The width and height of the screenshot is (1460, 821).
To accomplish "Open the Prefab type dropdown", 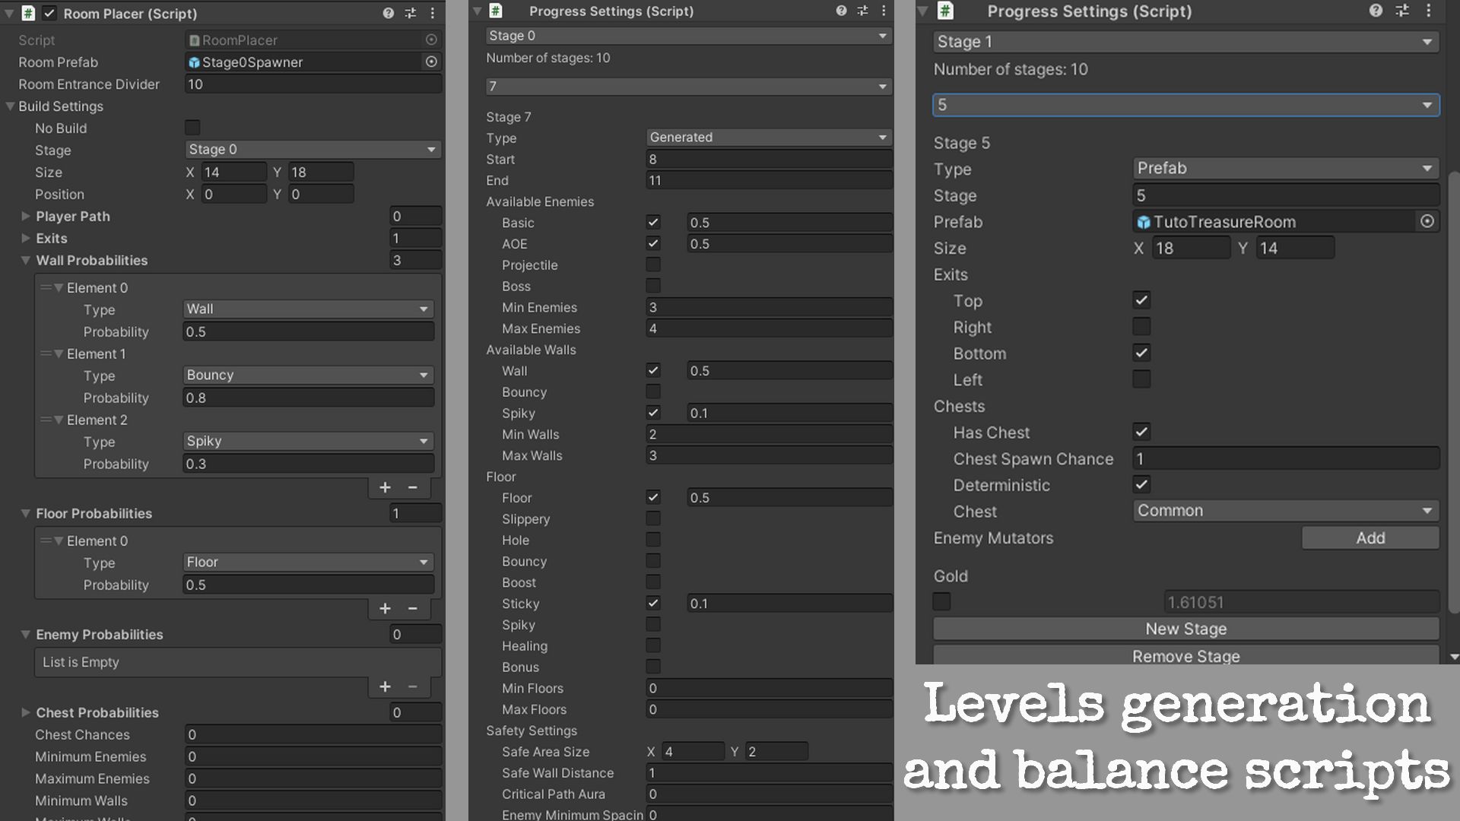I will pyautogui.click(x=1285, y=168).
